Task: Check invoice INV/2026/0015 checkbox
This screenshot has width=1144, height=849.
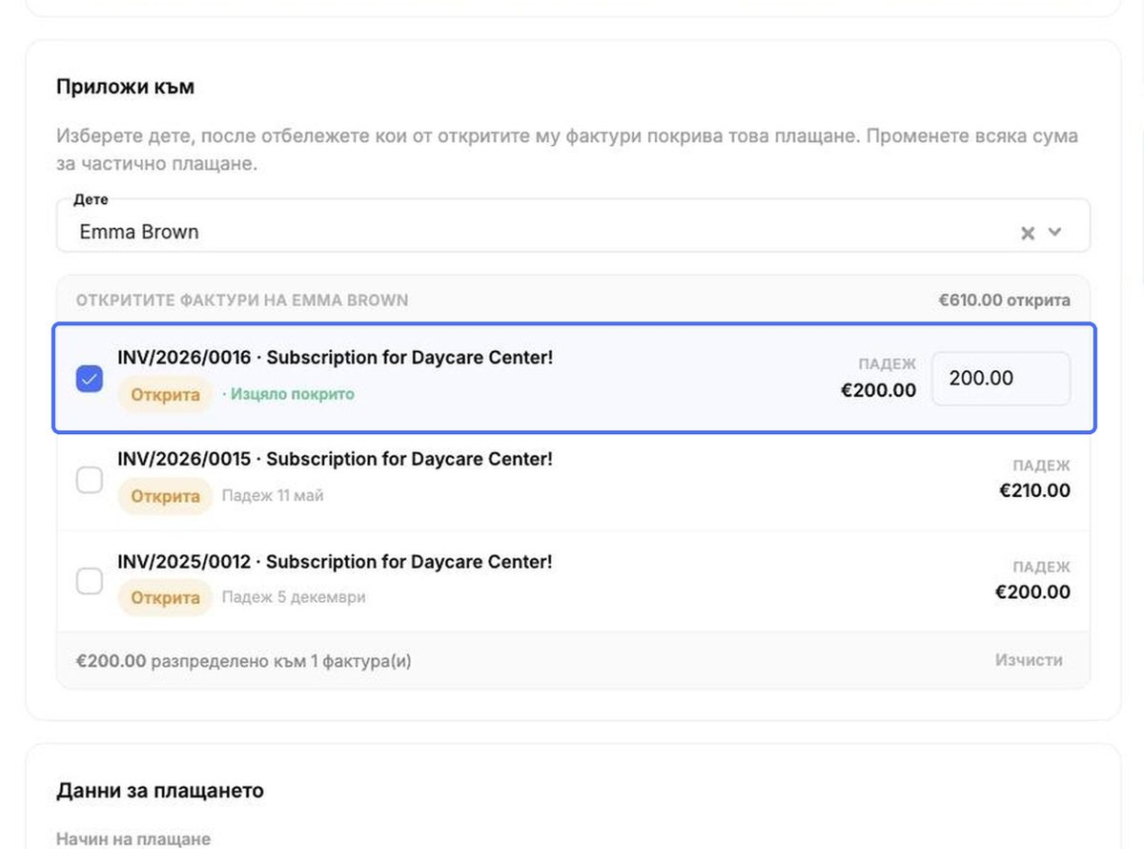Action: point(90,481)
